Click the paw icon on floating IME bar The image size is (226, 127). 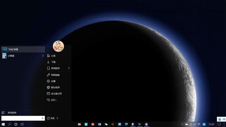pyautogui.click(x=220, y=119)
